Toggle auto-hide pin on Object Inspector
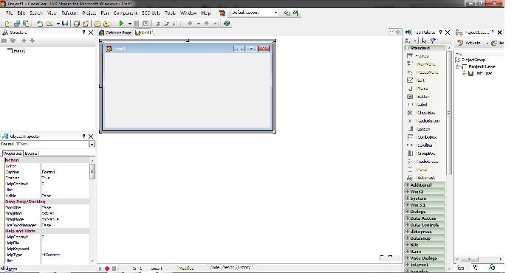Viewport: 517px width, 273px height. pos(83,136)
